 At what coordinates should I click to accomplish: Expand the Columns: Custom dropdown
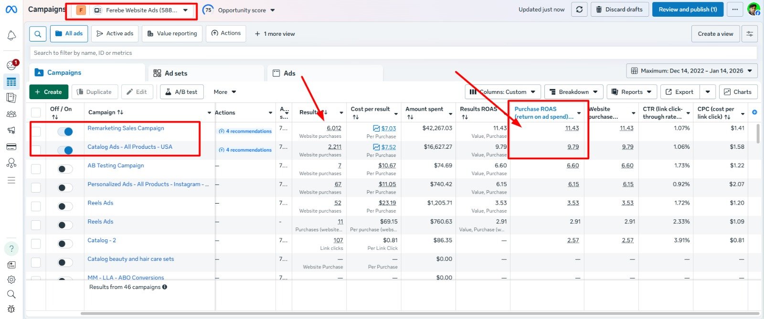tap(503, 92)
